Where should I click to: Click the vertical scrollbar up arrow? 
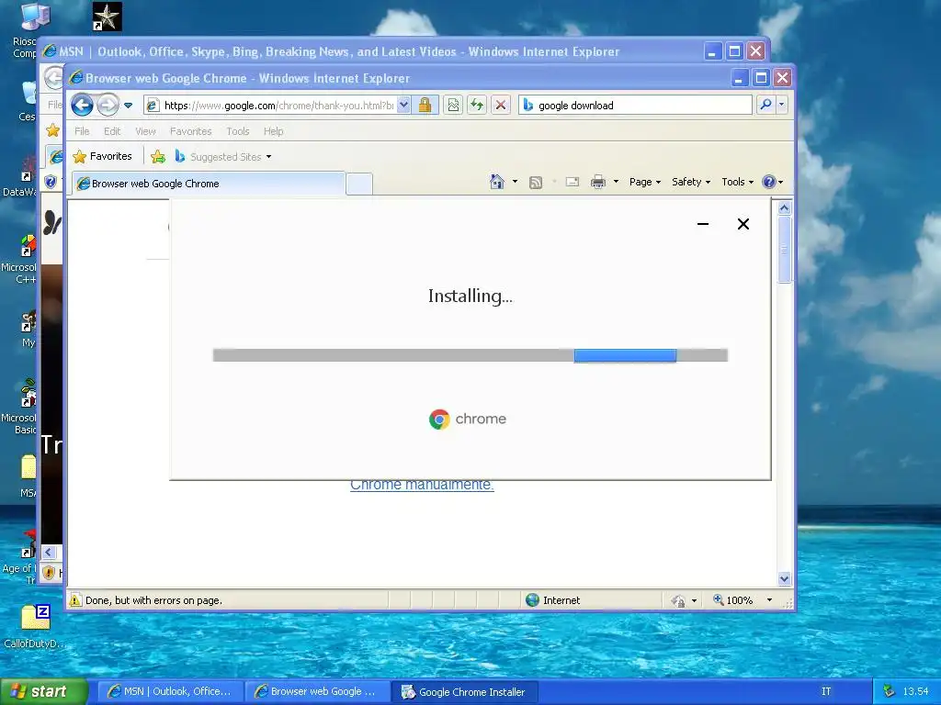[785, 208]
